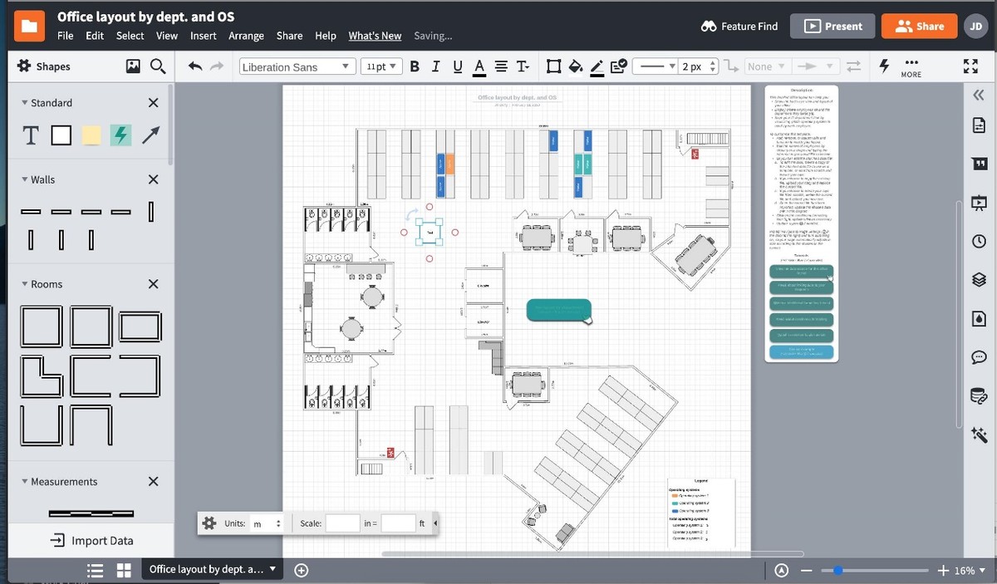Open the Arrange menu
Viewport: 997px width, 584px height.
[246, 36]
